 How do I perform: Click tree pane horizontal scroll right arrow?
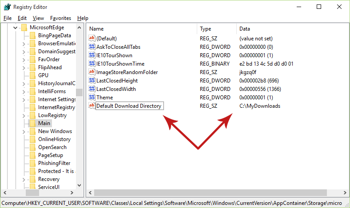click(x=72, y=192)
